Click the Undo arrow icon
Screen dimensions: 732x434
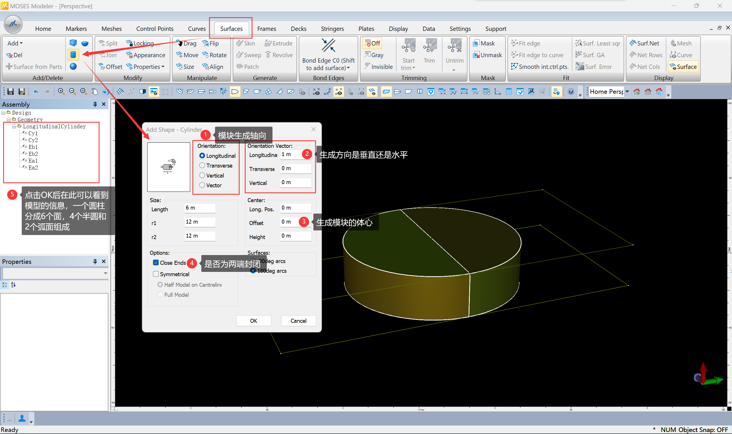point(36,91)
